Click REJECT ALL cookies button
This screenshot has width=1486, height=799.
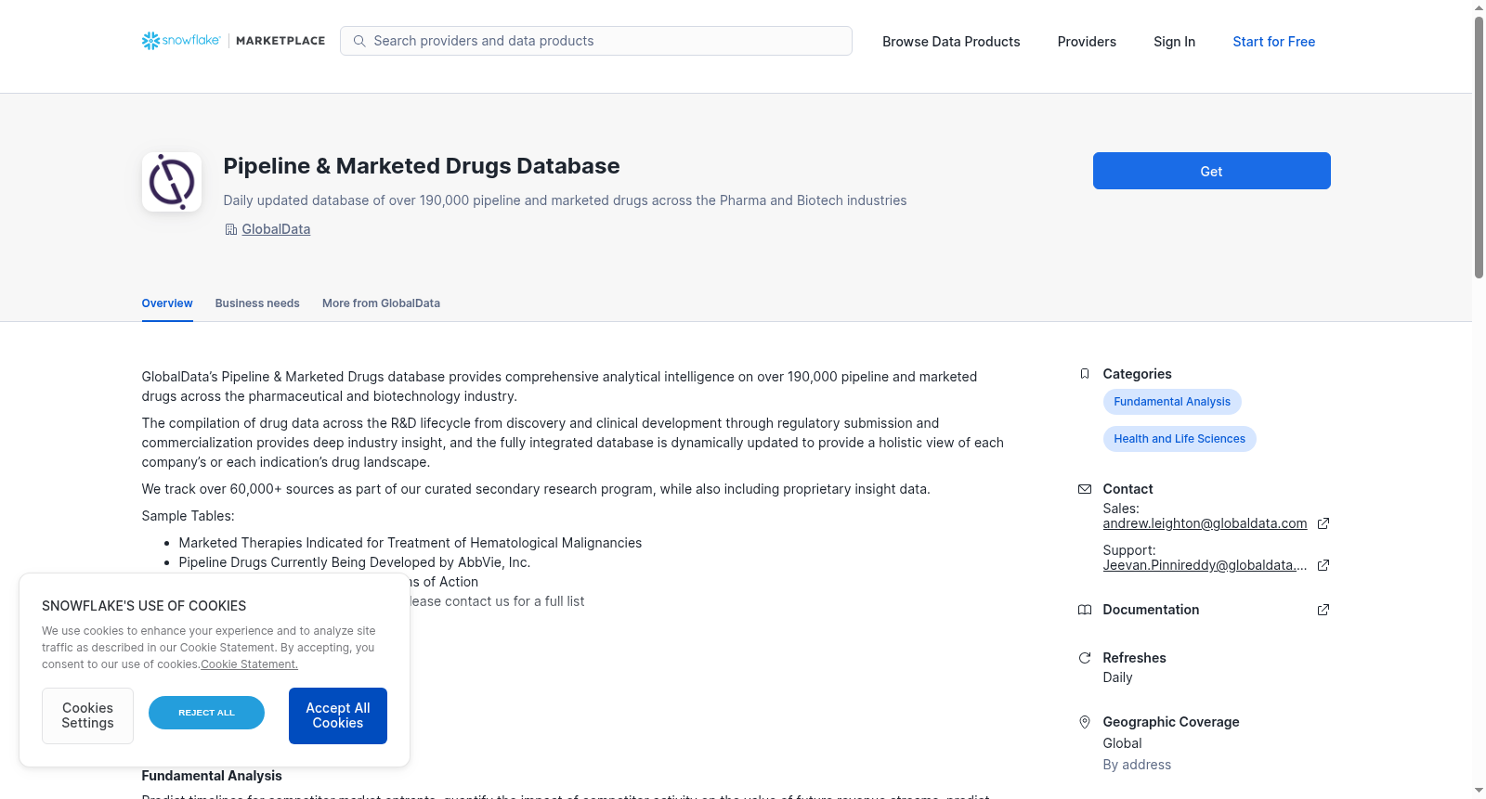(x=206, y=713)
